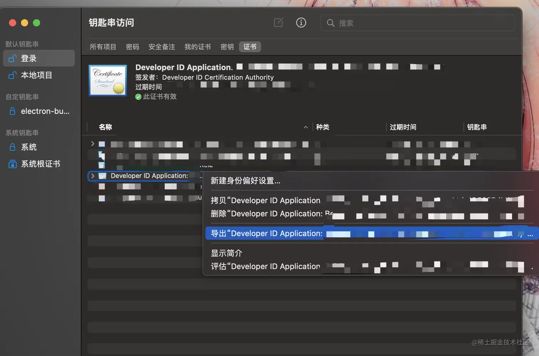Toggle sort order arrow on 名称 column
This screenshot has height=356, width=539.
click(306, 127)
